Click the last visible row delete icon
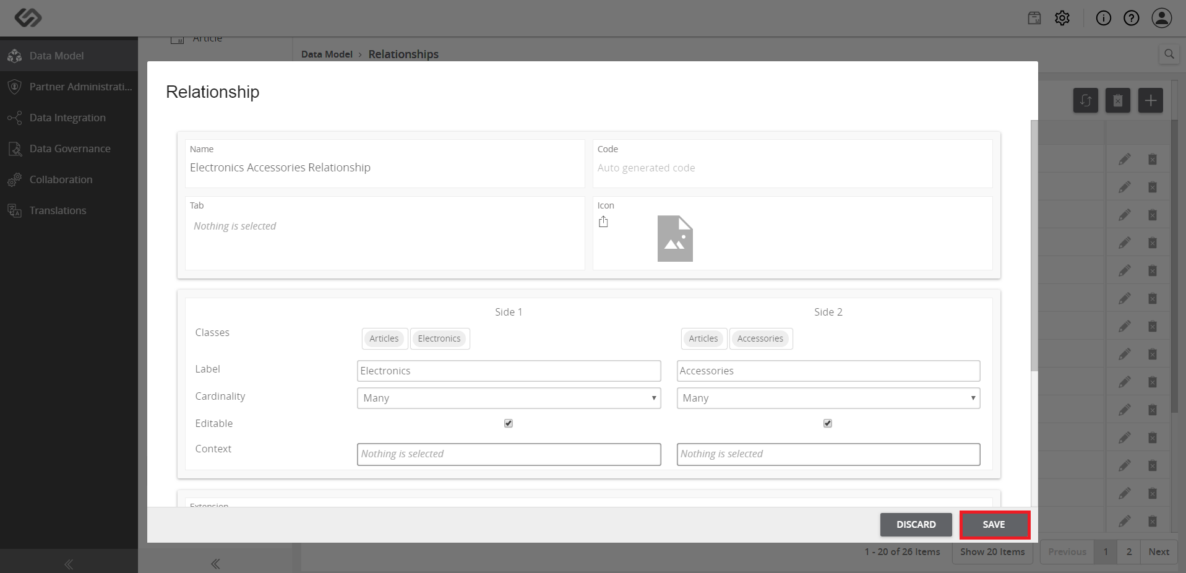The image size is (1186, 573). [1152, 521]
